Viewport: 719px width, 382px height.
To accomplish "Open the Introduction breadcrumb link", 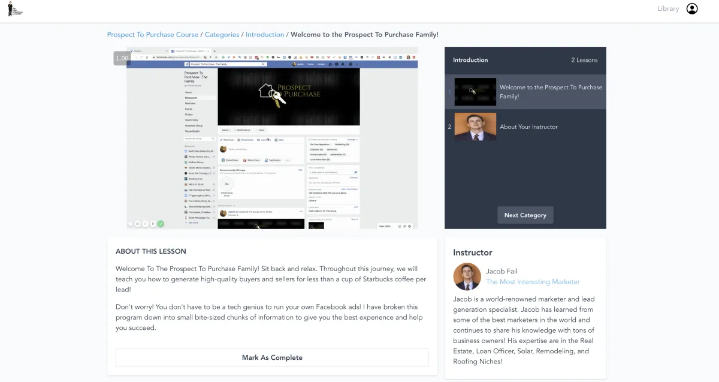I will pos(265,35).
